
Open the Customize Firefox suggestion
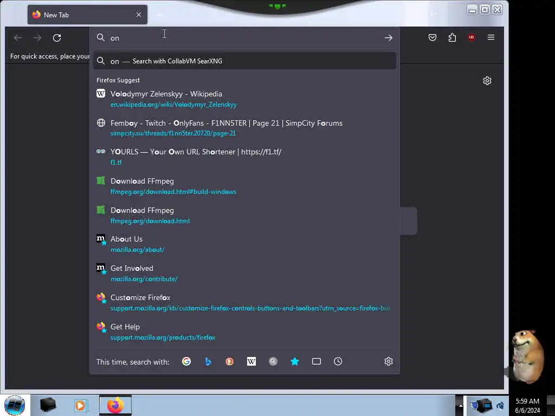[244, 302]
